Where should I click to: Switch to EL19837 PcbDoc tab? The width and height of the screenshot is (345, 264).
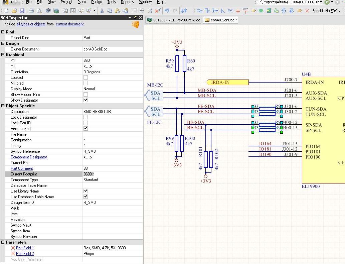click(x=173, y=20)
